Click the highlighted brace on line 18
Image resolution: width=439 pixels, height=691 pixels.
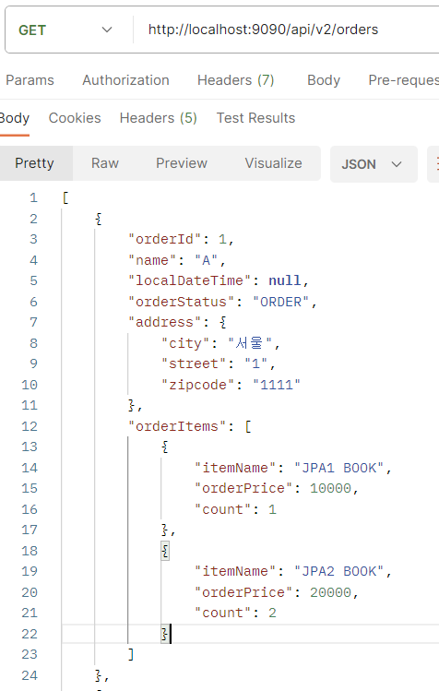[x=165, y=551]
